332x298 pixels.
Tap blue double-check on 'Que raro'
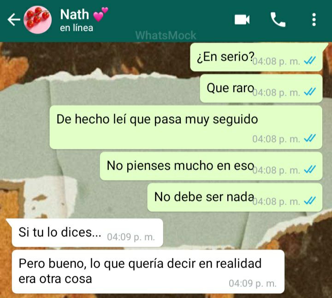310,92
